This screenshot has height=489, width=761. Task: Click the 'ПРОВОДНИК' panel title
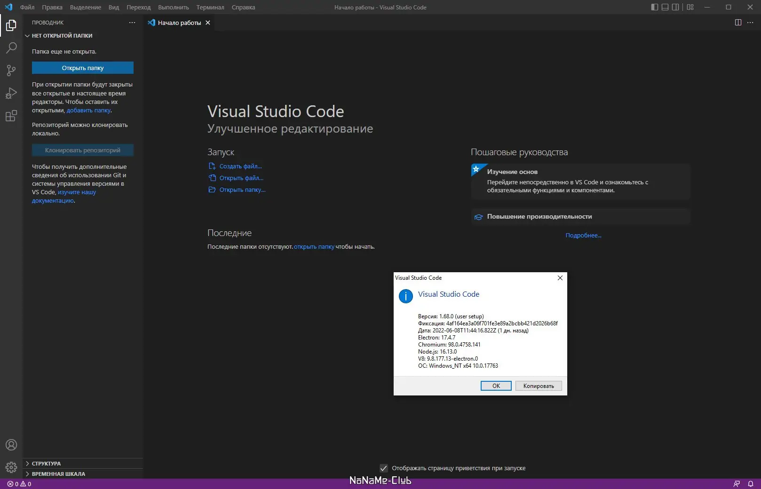pos(48,23)
